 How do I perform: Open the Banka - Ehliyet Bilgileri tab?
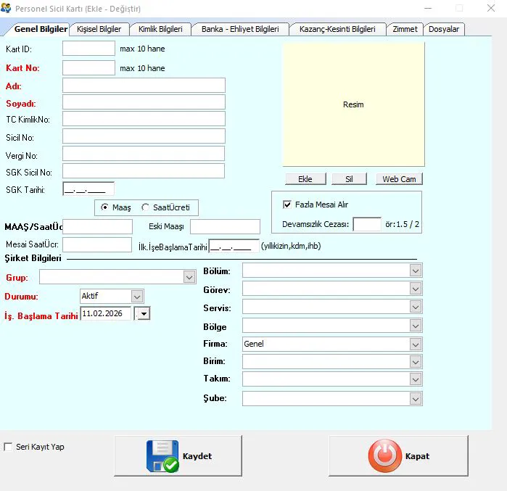click(x=240, y=29)
